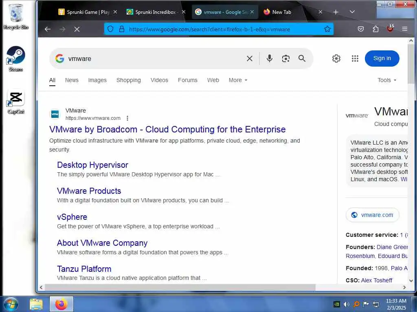Open the VMware Products sitelink

[89, 191]
